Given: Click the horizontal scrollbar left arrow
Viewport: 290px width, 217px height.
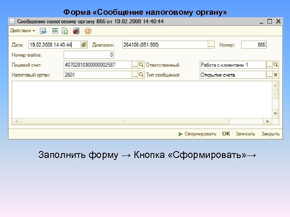Looking at the screenshot, I should point(16,121).
